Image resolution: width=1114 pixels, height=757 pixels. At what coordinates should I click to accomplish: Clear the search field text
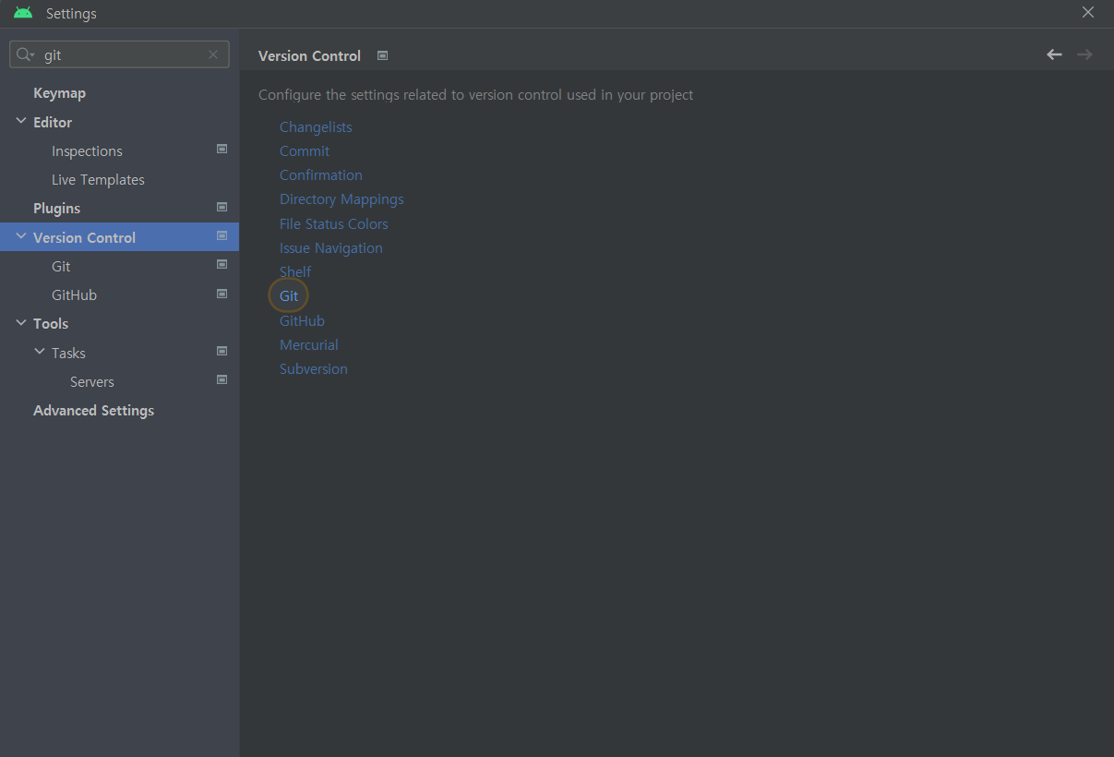(x=213, y=54)
